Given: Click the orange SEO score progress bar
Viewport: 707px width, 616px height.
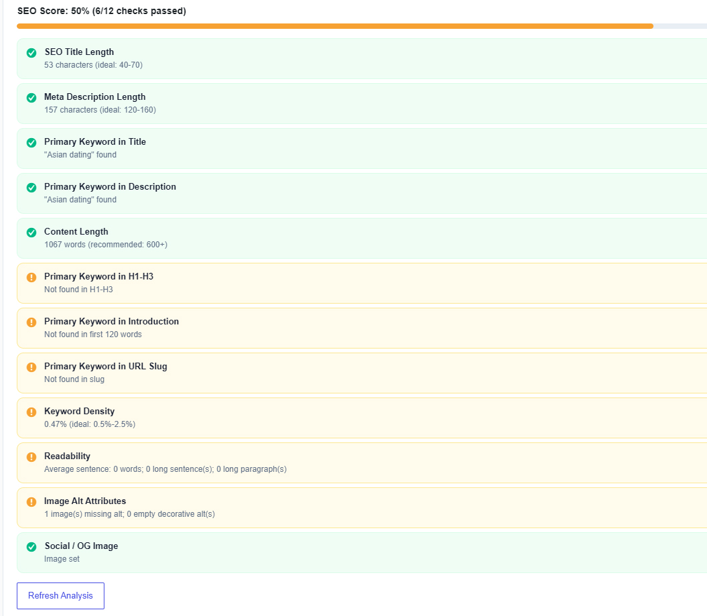Looking at the screenshot, I should click(x=335, y=26).
